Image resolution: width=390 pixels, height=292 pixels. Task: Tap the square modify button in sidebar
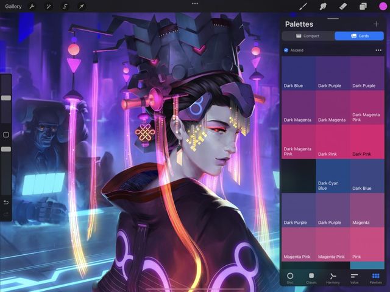pyautogui.click(x=6, y=135)
